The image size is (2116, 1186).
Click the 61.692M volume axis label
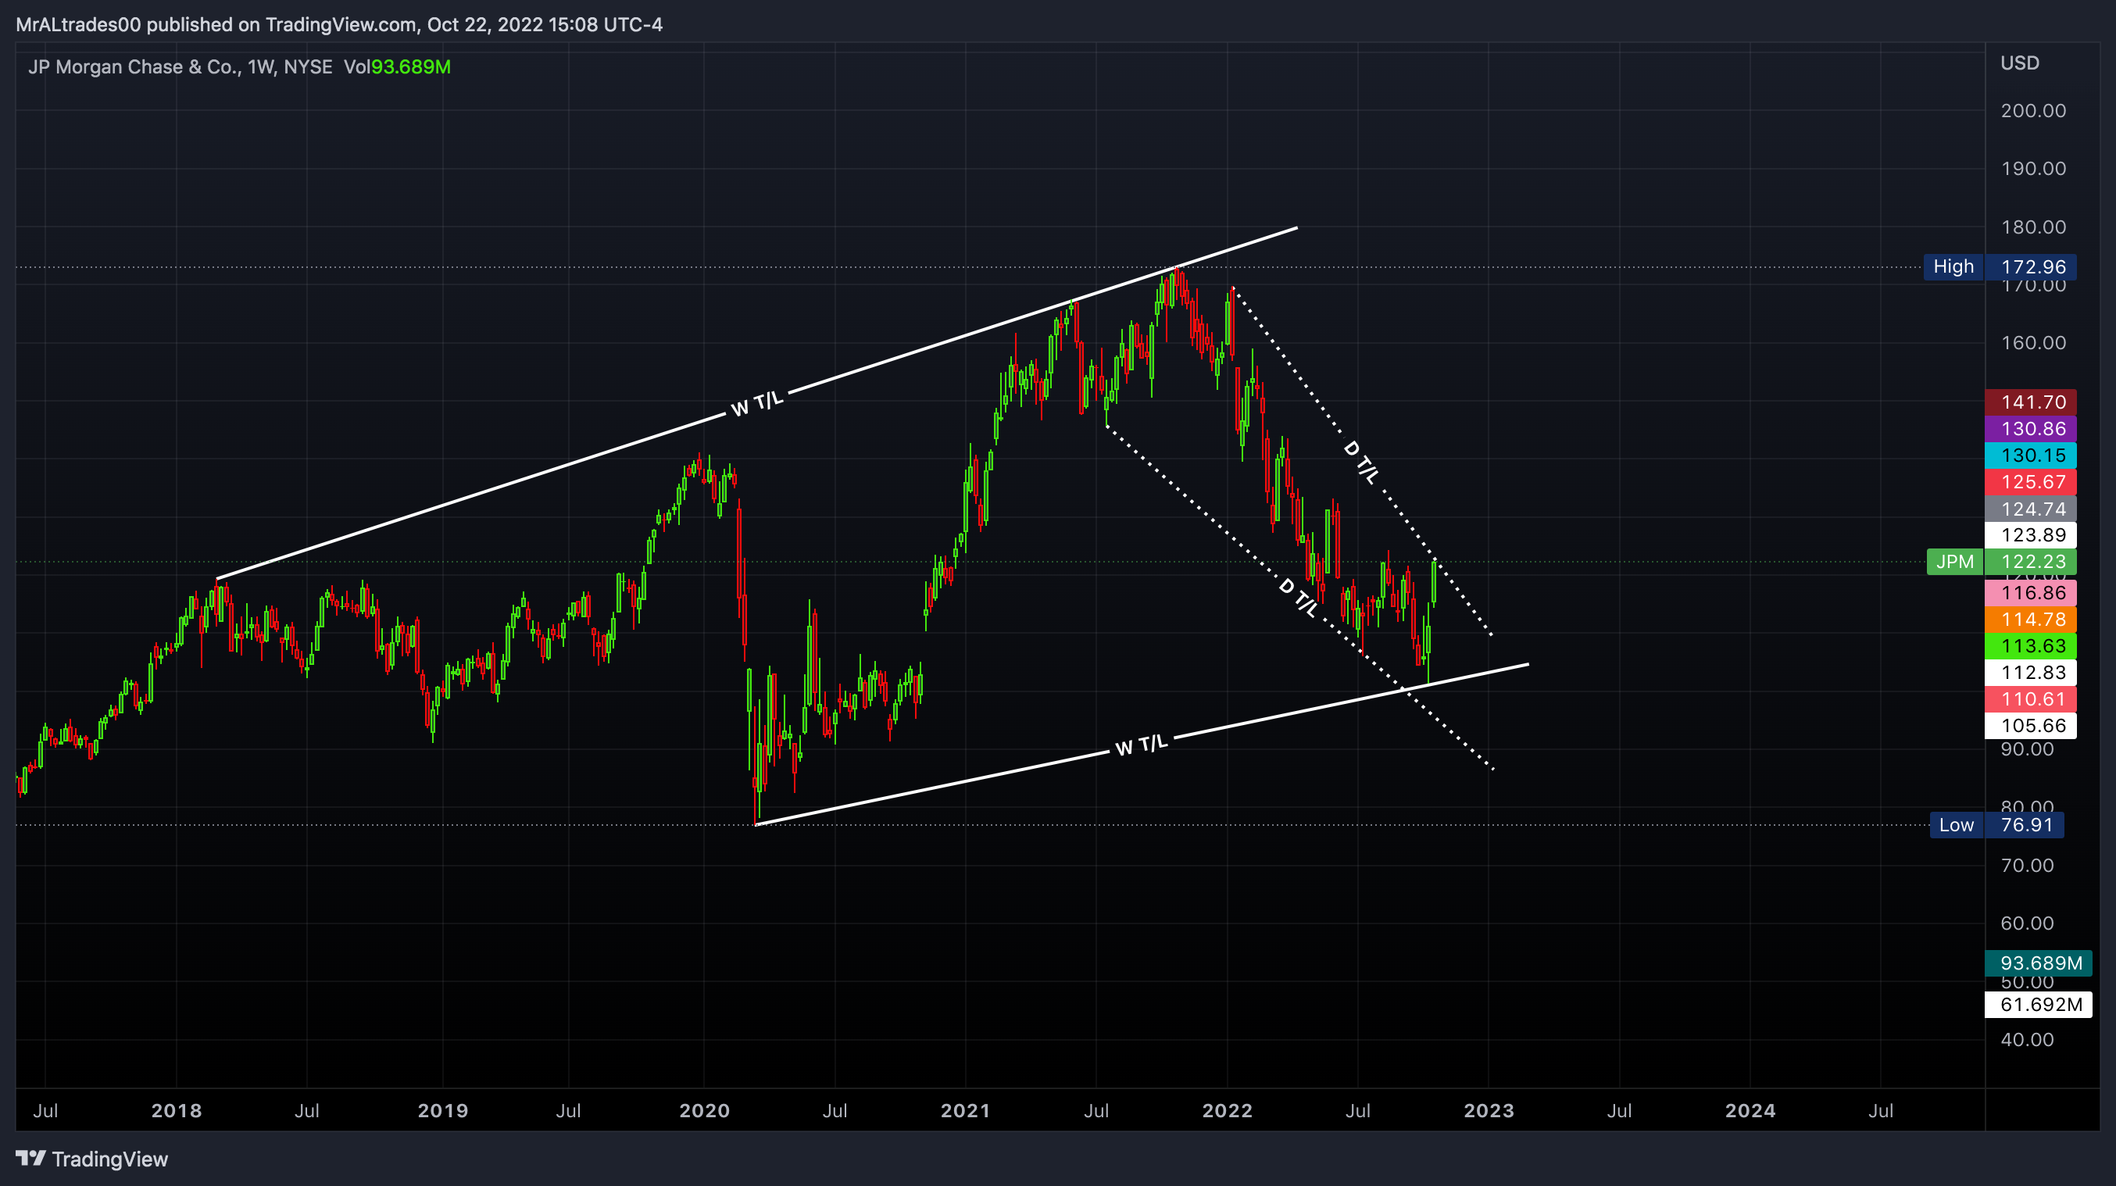(x=2039, y=1005)
